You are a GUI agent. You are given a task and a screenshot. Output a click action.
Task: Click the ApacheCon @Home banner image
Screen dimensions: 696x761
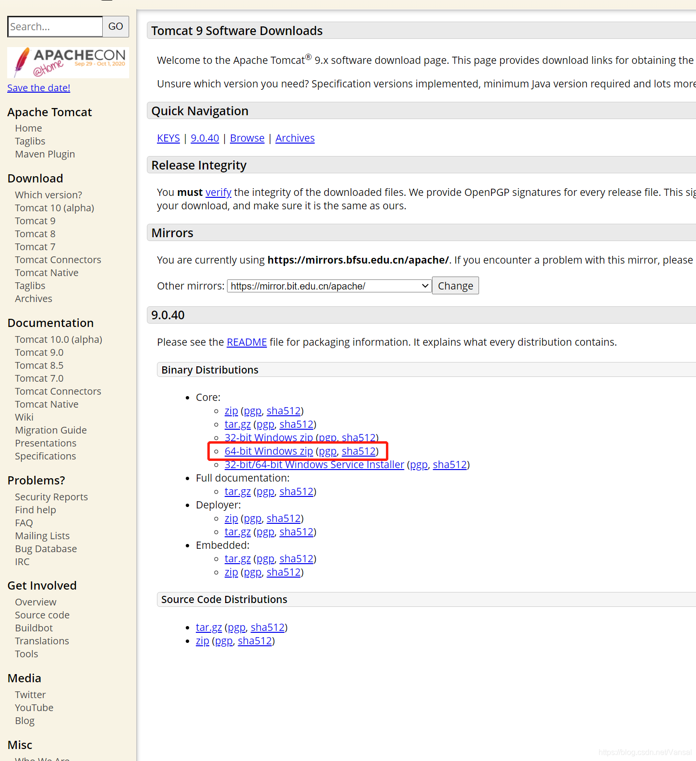[x=68, y=62]
